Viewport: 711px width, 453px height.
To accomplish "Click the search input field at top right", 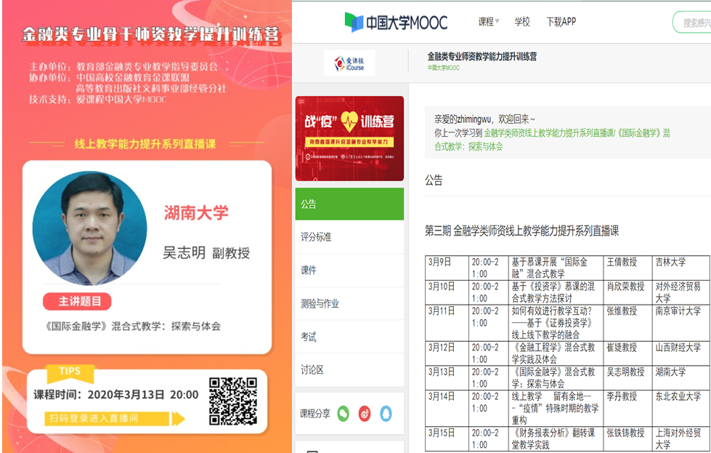I will pyautogui.click(x=694, y=23).
